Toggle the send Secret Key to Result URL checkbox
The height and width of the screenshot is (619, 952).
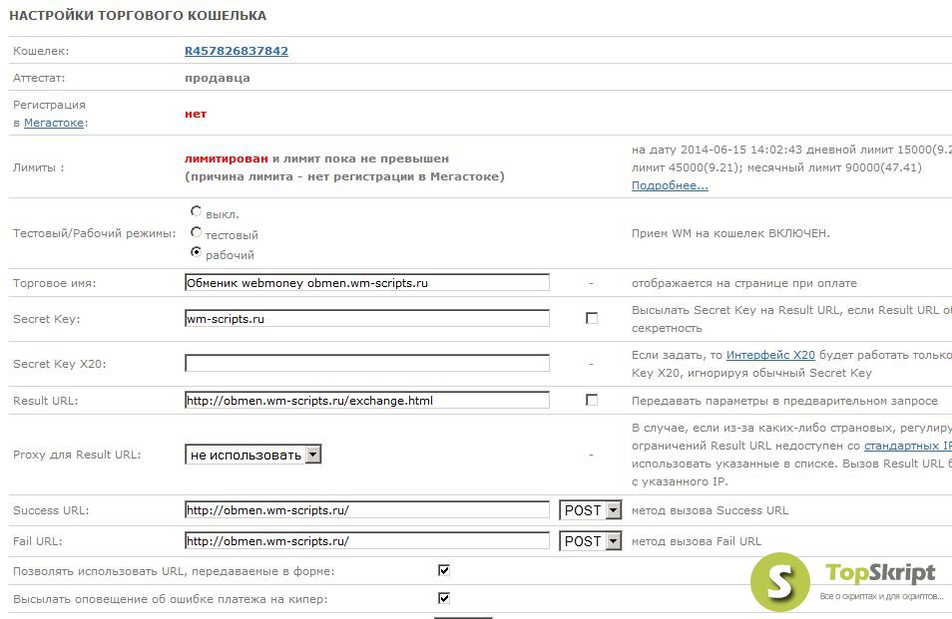click(592, 318)
